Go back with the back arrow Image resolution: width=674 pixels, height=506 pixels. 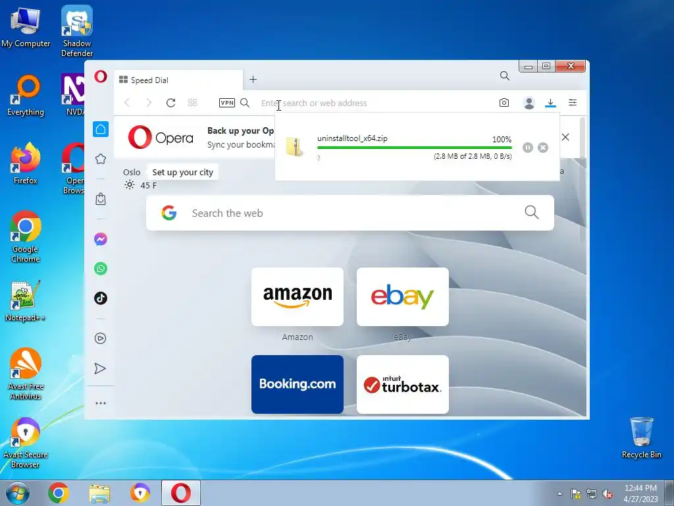(x=127, y=103)
